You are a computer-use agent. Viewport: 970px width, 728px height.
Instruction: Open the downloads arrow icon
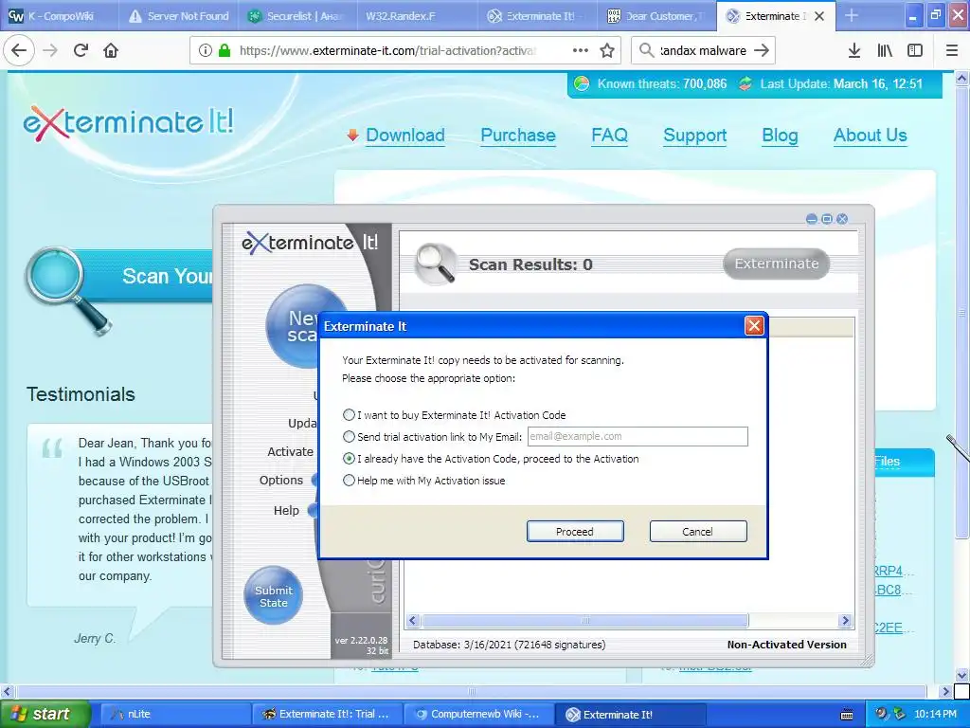[x=853, y=50]
